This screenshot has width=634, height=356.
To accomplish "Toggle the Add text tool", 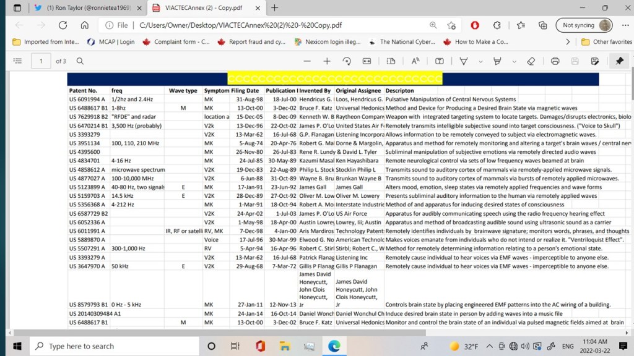I will coord(440,61).
